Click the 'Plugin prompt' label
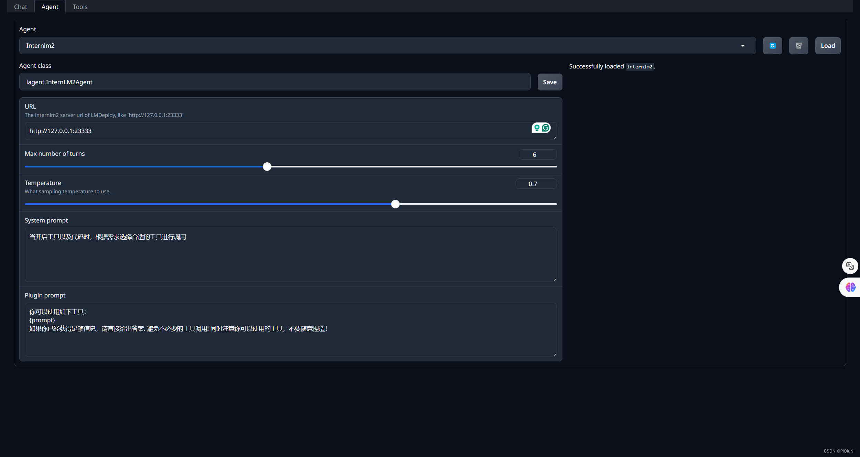The image size is (860, 457). [x=45, y=295]
